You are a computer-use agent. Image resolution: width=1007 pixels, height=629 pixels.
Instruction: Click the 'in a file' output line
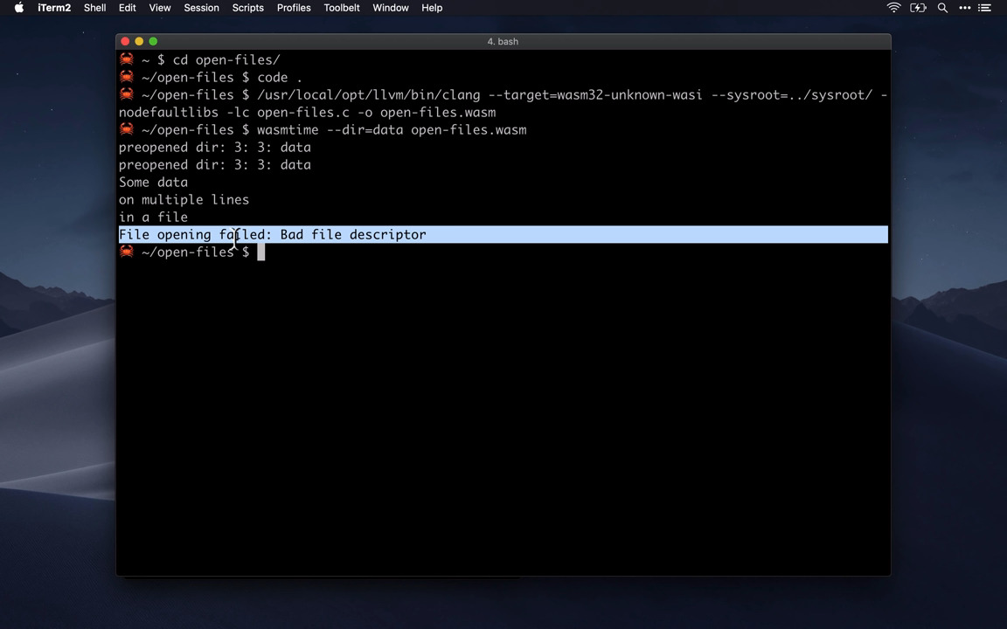click(x=153, y=217)
